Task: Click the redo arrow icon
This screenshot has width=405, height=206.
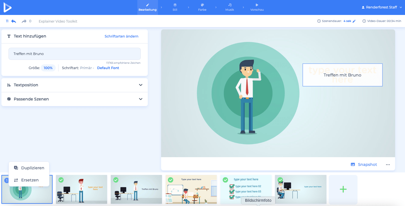Action: [x=24, y=21]
